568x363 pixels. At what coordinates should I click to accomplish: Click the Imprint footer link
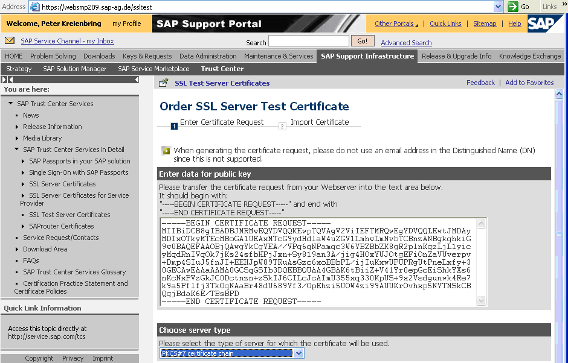tap(103, 358)
